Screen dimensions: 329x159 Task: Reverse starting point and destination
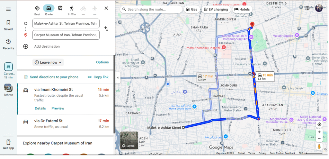(x=106, y=29)
